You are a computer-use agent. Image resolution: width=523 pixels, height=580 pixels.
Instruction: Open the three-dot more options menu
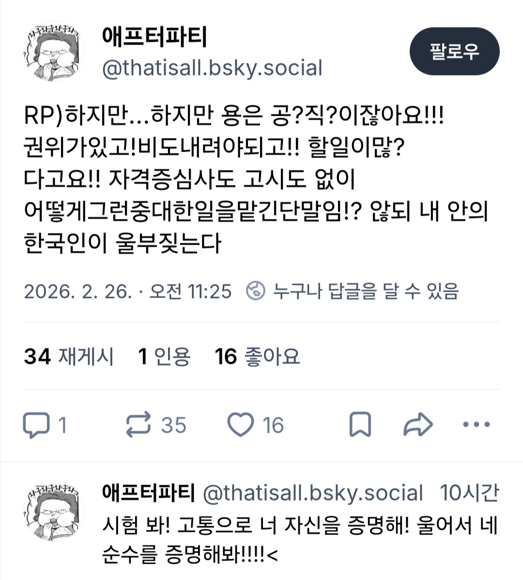click(x=477, y=424)
